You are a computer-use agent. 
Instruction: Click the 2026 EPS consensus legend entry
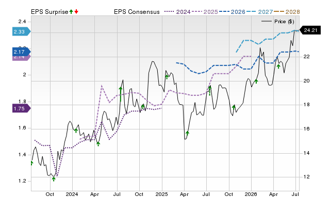click(232, 12)
